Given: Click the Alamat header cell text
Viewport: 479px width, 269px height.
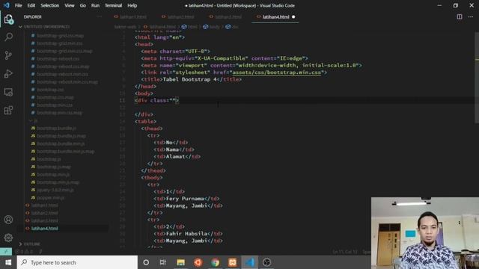Looking at the screenshot, I should point(176,156).
